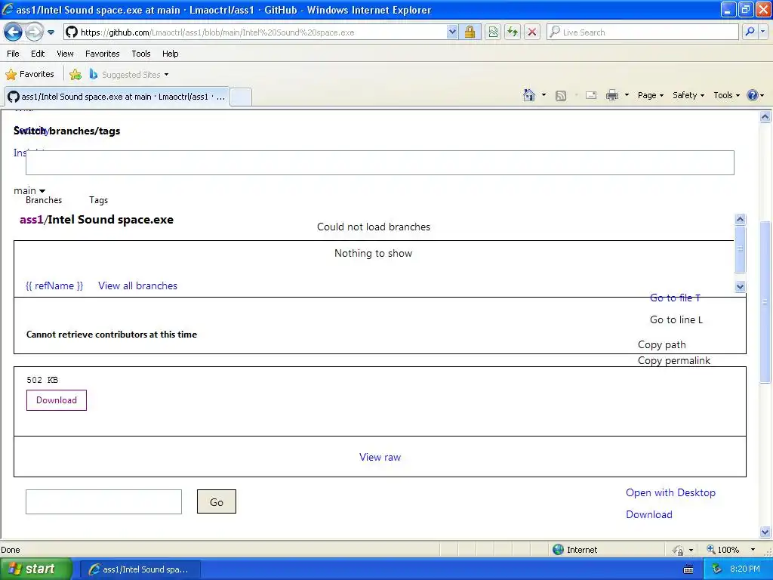Open the Favorites menu
Screen dimensions: 773x580
point(102,54)
